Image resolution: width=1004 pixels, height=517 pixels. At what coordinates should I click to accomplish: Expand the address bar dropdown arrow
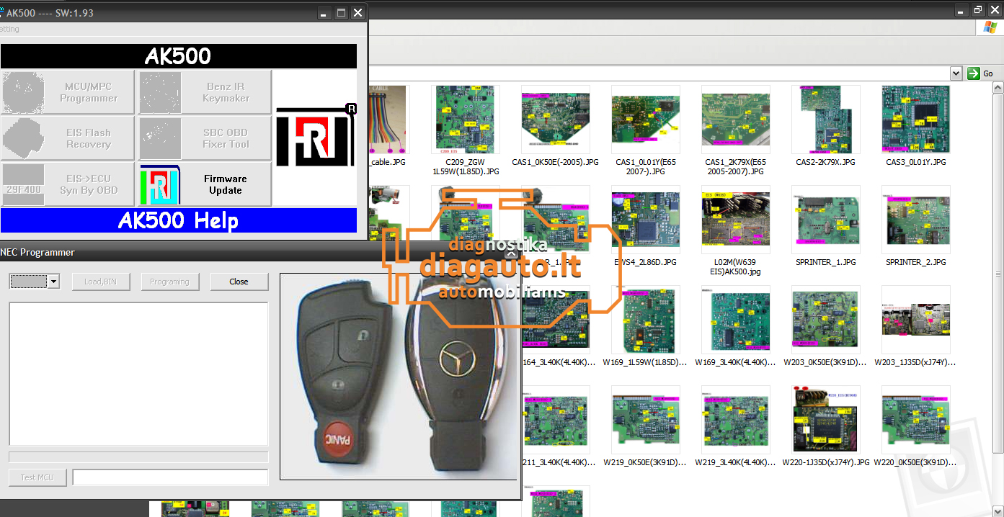(x=956, y=73)
